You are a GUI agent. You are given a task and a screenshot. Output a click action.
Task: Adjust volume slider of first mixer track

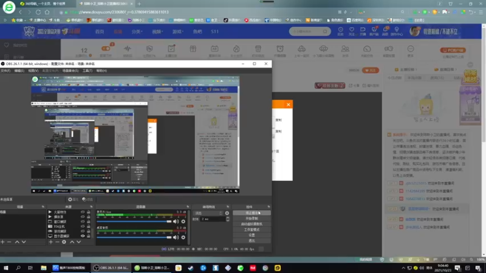tap(134, 221)
